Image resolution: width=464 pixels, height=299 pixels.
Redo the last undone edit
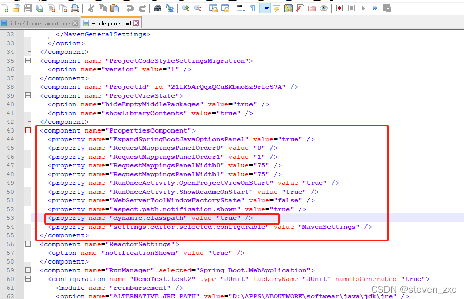142,8
